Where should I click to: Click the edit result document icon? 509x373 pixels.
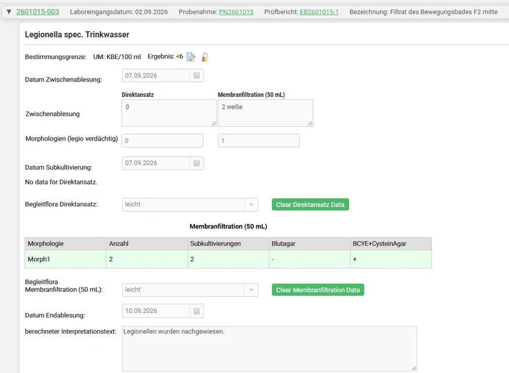[x=191, y=57]
